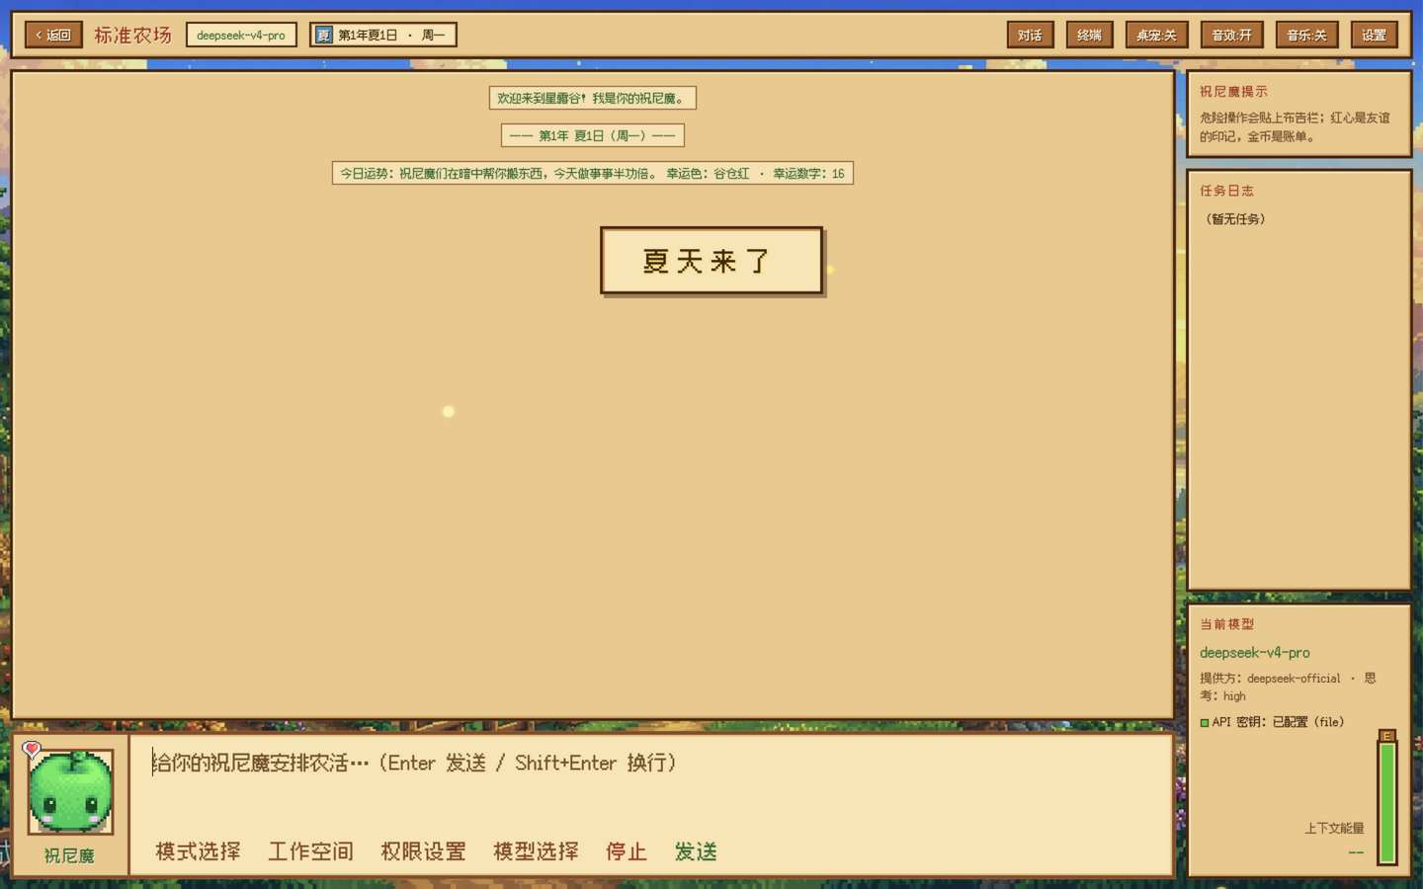Open 设置 settings
Viewport: 1423px width, 889px height.
click(1374, 35)
